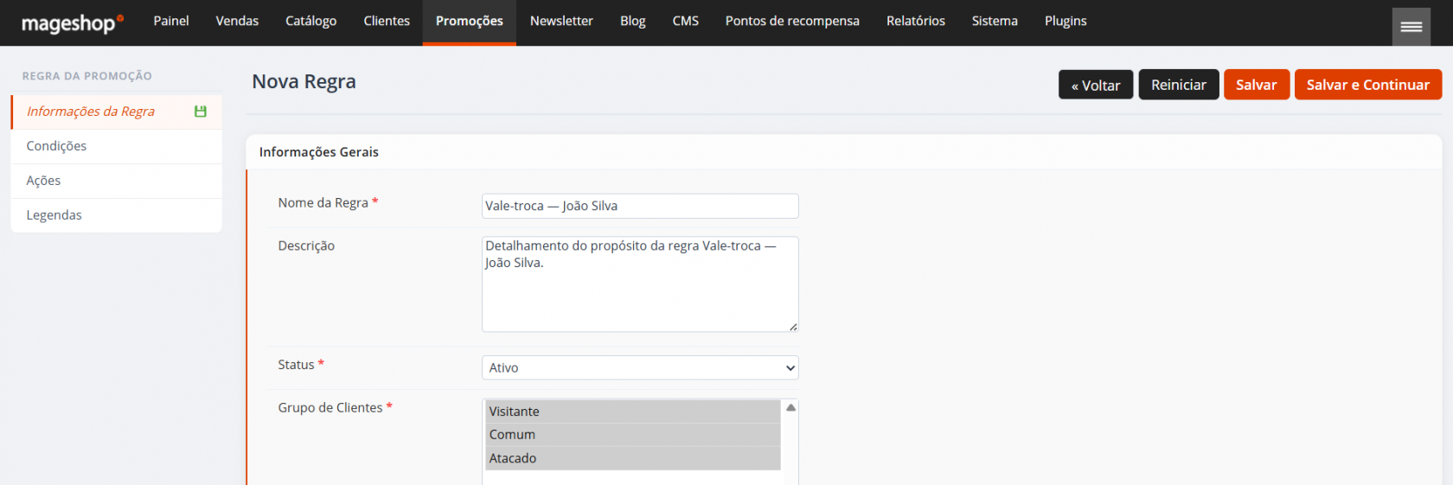This screenshot has width=1453, height=485.
Task: Open the Vendas menu
Action: [x=237, y=22]
